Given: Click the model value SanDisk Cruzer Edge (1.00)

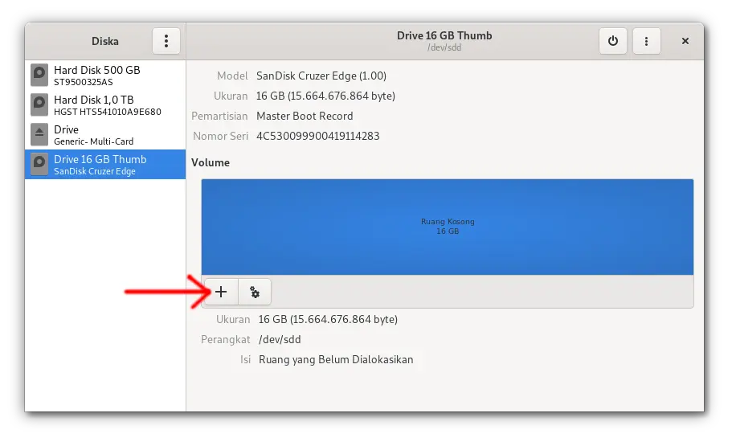Looking at the screenshot, I should pyautogui.click(x=321, y=76).
